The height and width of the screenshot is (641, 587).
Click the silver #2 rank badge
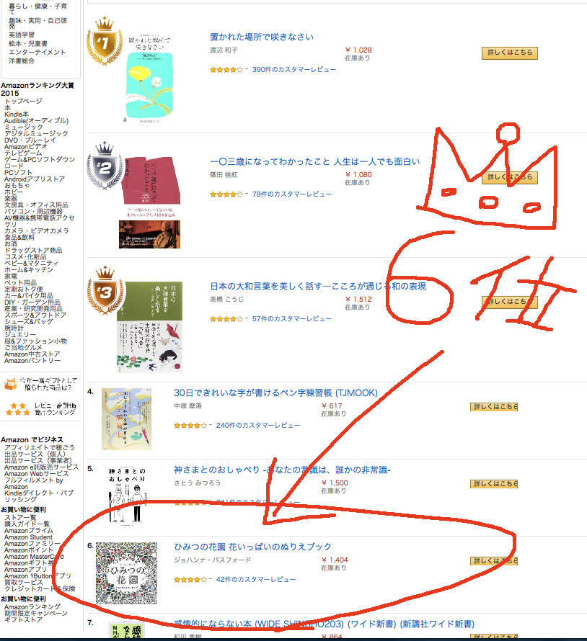pos(105,166)
